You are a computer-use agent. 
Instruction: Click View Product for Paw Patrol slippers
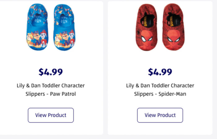(51, 115)
